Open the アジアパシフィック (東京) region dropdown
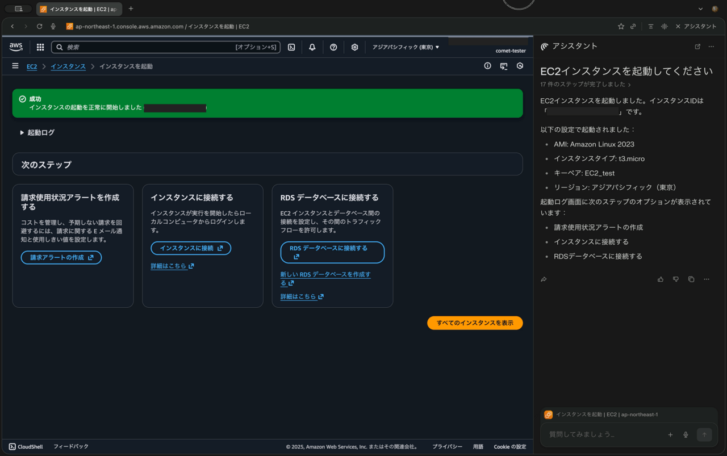The image size is (727, 456). [x=406, y=47]
